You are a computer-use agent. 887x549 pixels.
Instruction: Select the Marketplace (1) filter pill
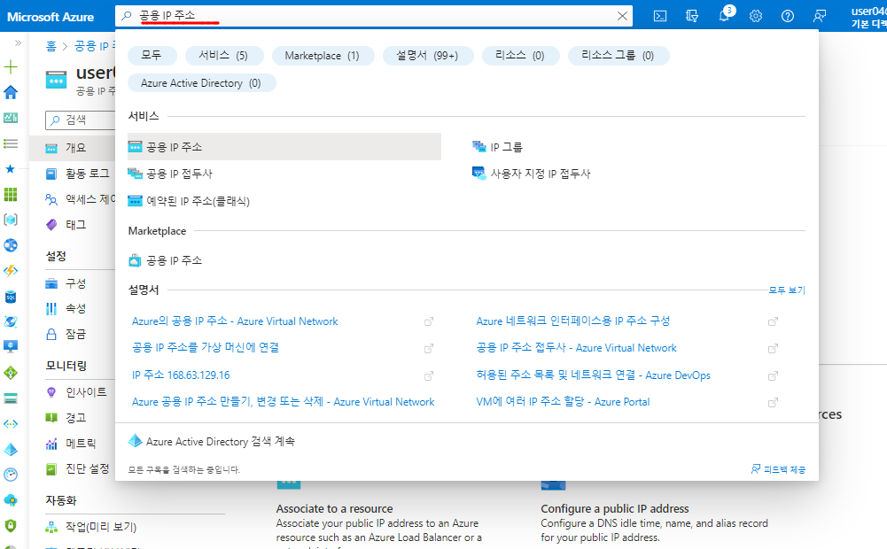point(323,56)
